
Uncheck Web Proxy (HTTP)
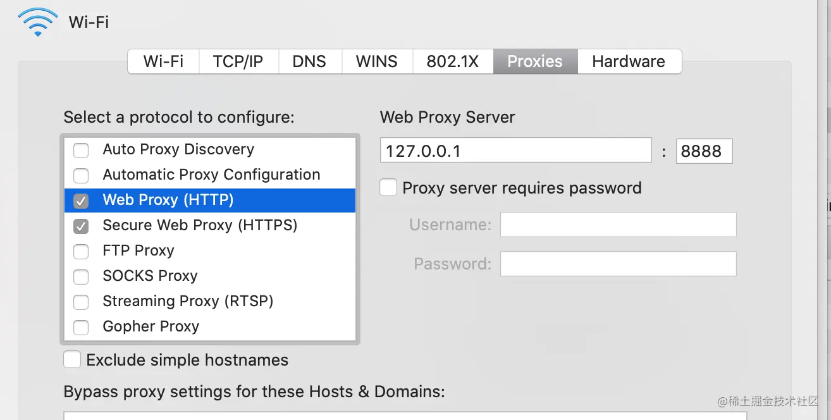click(x=81, y=201)
